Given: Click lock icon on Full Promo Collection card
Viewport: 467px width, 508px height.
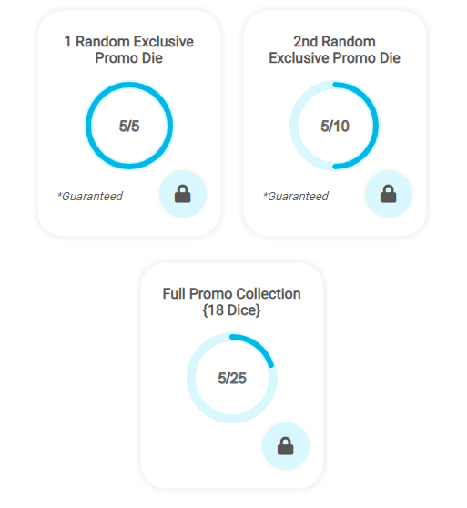Looking at the screenshot, I should pyautogui.click(x=286, y=446).
